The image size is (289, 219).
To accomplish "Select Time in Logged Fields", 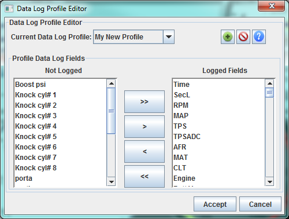I will pyautogui.click(x=219, y=85).
